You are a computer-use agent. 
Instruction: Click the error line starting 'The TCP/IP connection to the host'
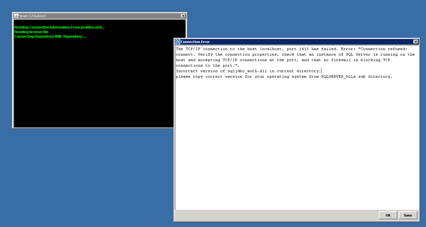click(292, 49)
